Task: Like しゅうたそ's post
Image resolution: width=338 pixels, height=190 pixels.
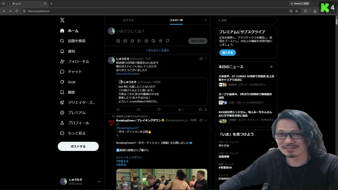Action: pyautogui.click(x=159, y=110)
